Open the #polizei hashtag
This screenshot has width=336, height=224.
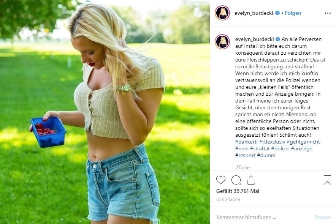tap(280, 148)
